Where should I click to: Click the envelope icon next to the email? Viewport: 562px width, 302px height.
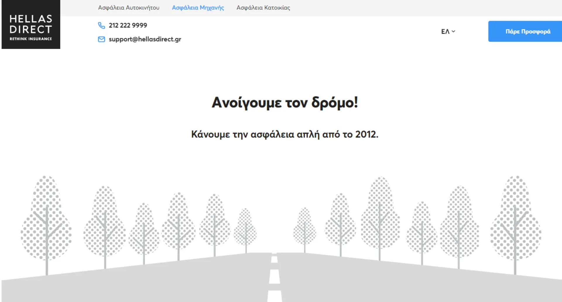(101, 39)
